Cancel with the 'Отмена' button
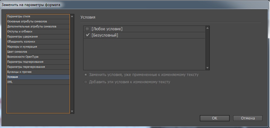 point(248,118)
